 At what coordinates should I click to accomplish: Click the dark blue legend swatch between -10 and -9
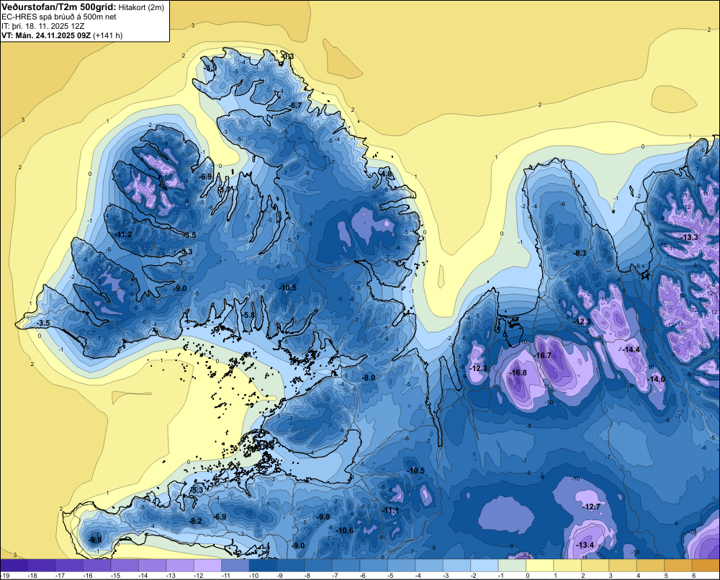pyautogui.click(x=263, y=565)
